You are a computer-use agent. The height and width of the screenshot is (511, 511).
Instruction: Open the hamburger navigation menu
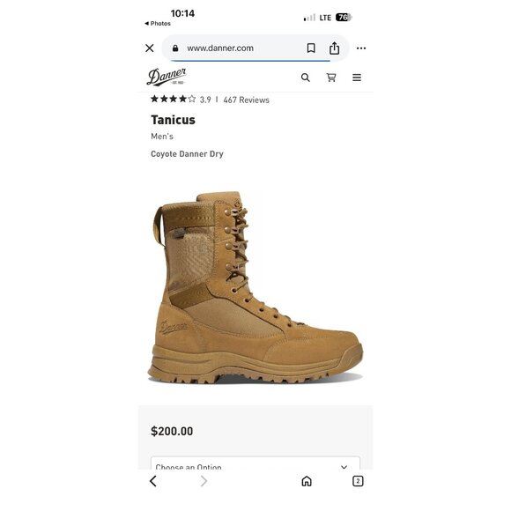357,78
